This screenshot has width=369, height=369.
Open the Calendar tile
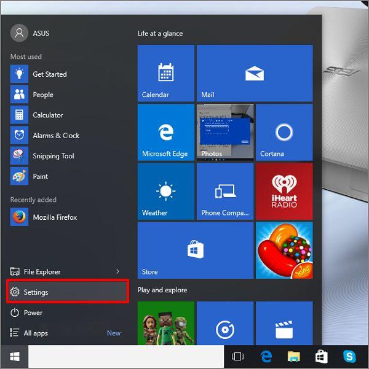[x=166, y=73]
